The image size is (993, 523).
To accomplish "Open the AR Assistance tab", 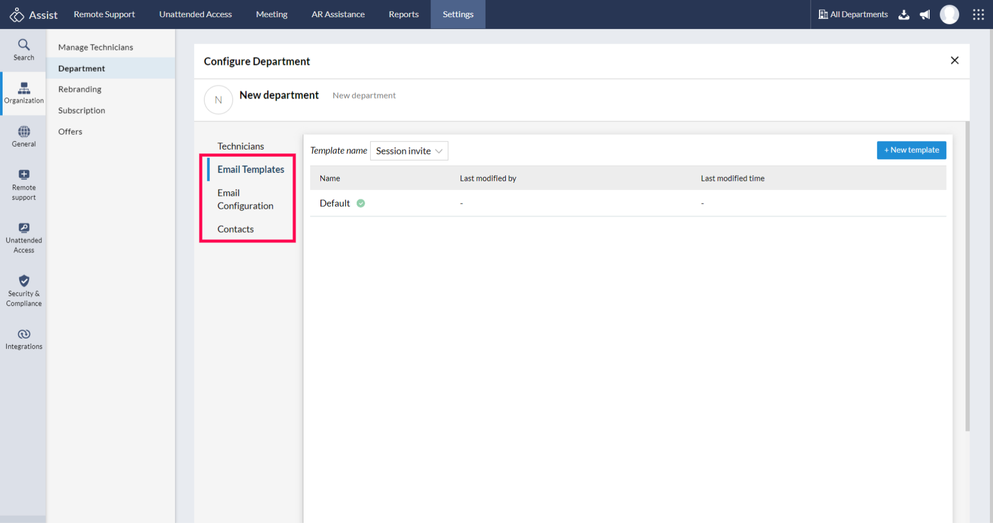I will tap(338, 15).
